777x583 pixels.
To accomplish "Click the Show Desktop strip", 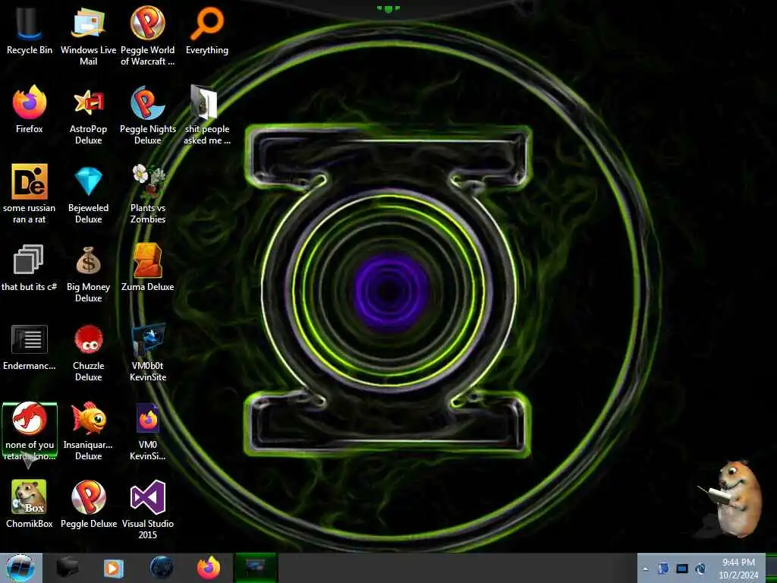I will point(771,568).
